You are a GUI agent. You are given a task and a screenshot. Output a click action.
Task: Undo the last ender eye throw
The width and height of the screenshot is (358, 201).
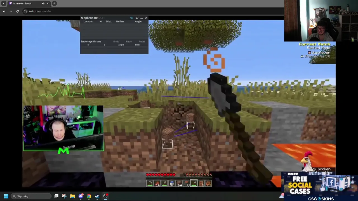point(116,42)
